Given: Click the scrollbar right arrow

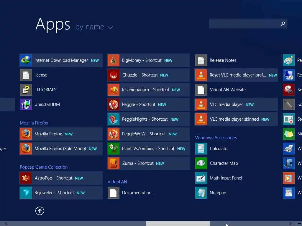Looking at the screenshot, I should click(x=290, y=224).
